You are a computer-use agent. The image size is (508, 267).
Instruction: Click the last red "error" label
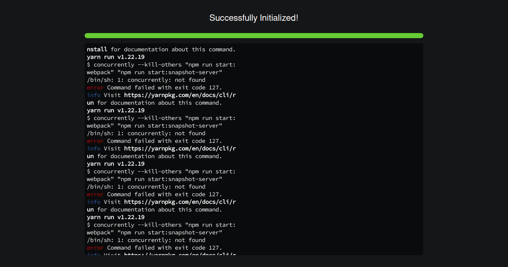pos(95,248)
